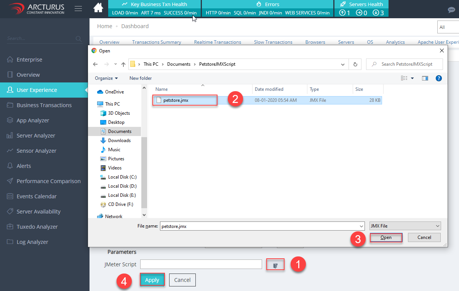Image resolution: width=459 pixels, height=291 pixels.
Task: Expand the Organize dropdown menu
Action: [x=106, y=78]
